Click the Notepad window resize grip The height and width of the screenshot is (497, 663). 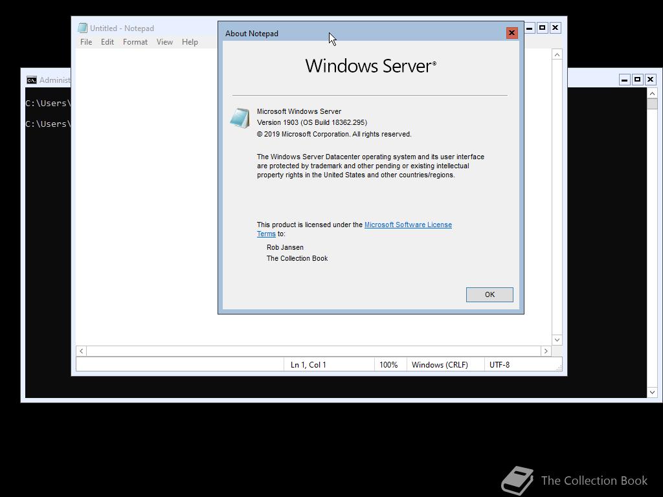pyautogui.click(x=559, y=368)
